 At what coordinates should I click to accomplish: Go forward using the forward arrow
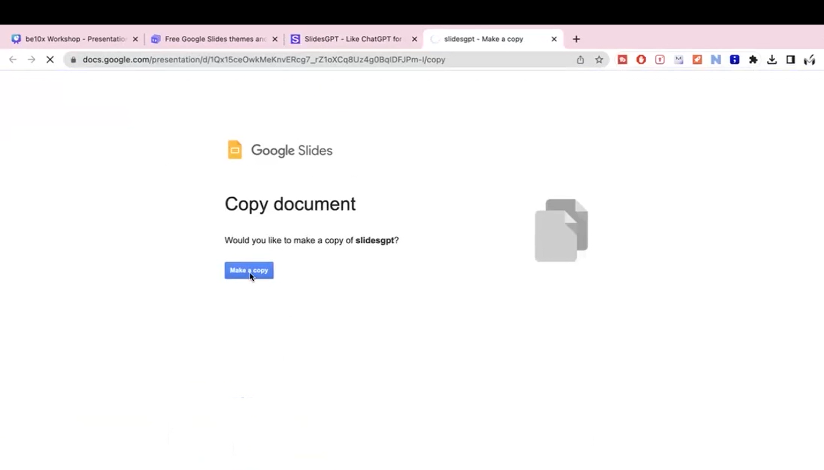pos(32,59)
